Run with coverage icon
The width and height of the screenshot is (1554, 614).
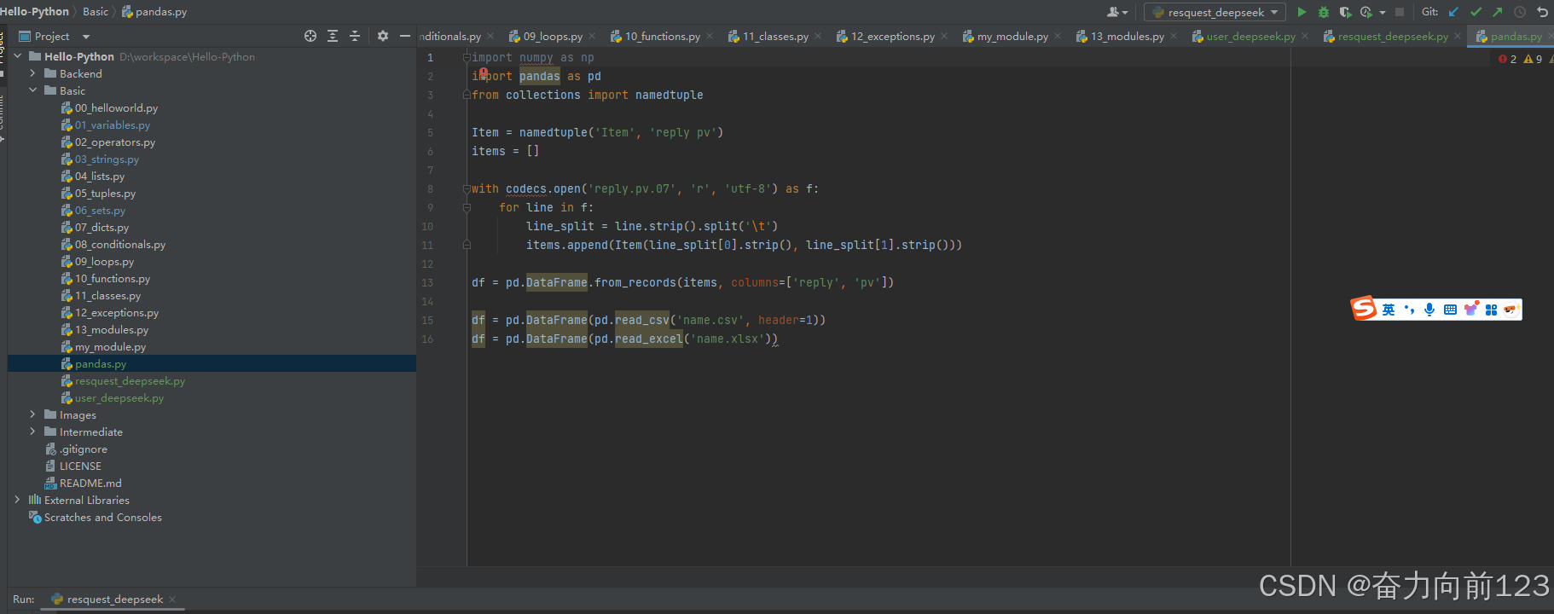[x=1345, y=12]
